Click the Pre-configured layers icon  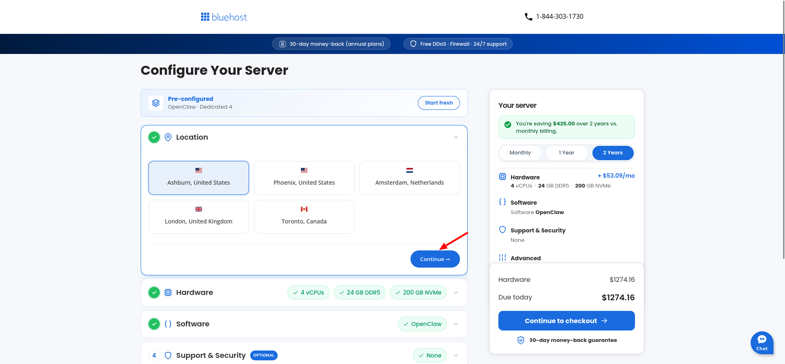click(x=156, y=103)
